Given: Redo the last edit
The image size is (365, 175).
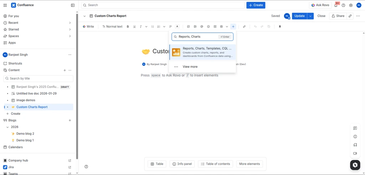Looking at the screenshot, I should [x=262, y=26].
